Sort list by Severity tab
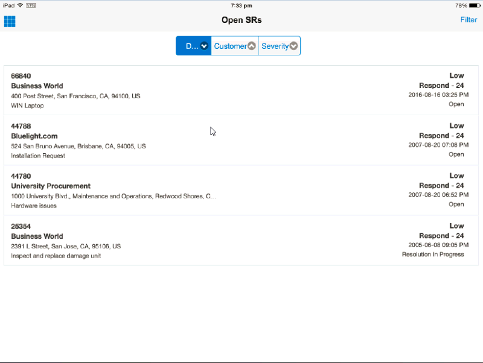This screenshot has width=483, height=363. coord(280,46)
